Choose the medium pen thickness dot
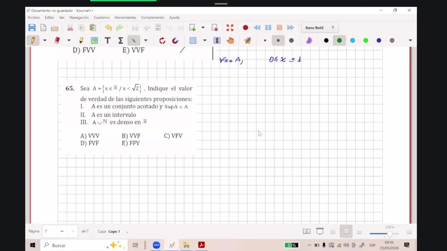The image size is (447, 251). tap(278, 40)
